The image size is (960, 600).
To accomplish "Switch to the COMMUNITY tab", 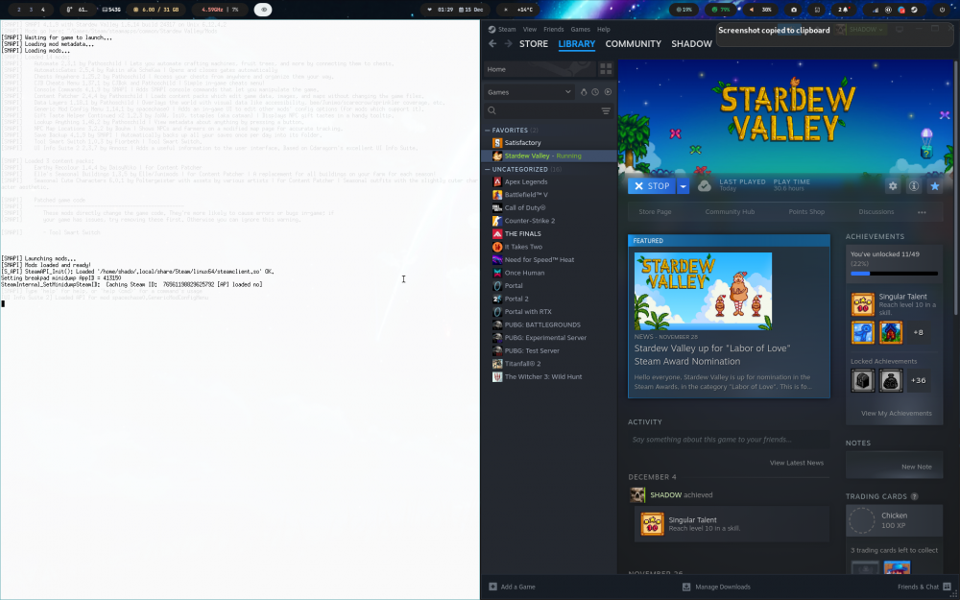I will pos(633,44).
